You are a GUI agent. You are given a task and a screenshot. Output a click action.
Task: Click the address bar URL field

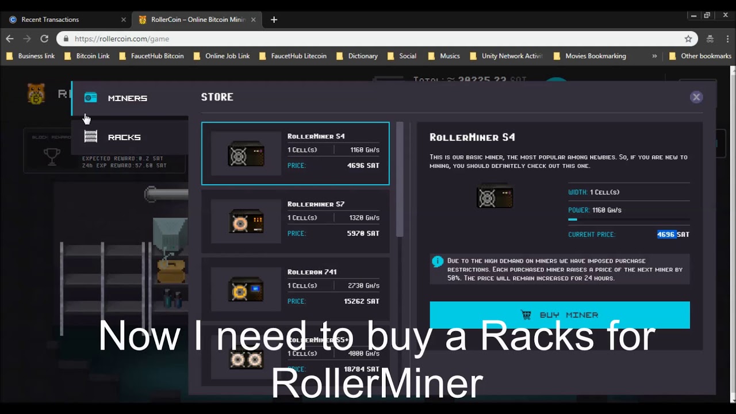point(377,39)
